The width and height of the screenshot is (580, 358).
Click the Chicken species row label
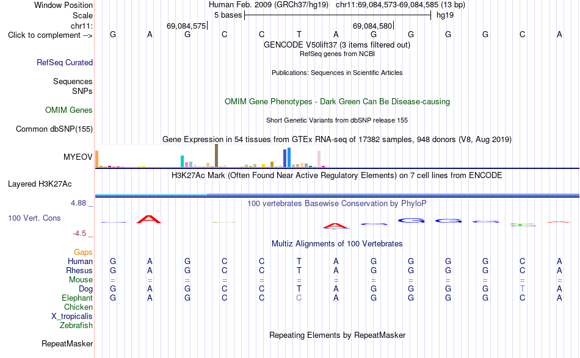click(x=78, y=307)
